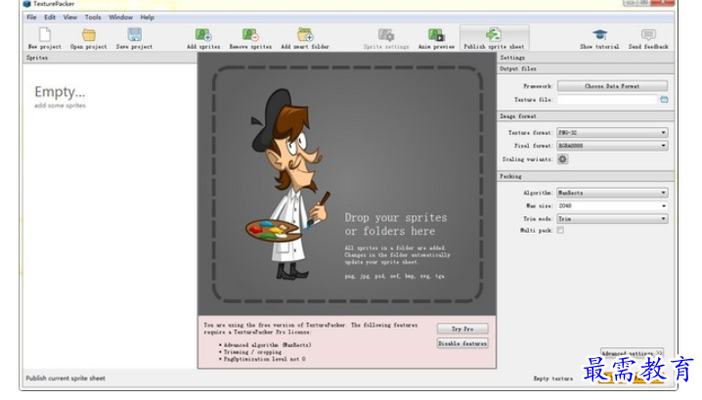Expand the Texture format dropdown

coord(611,132)
